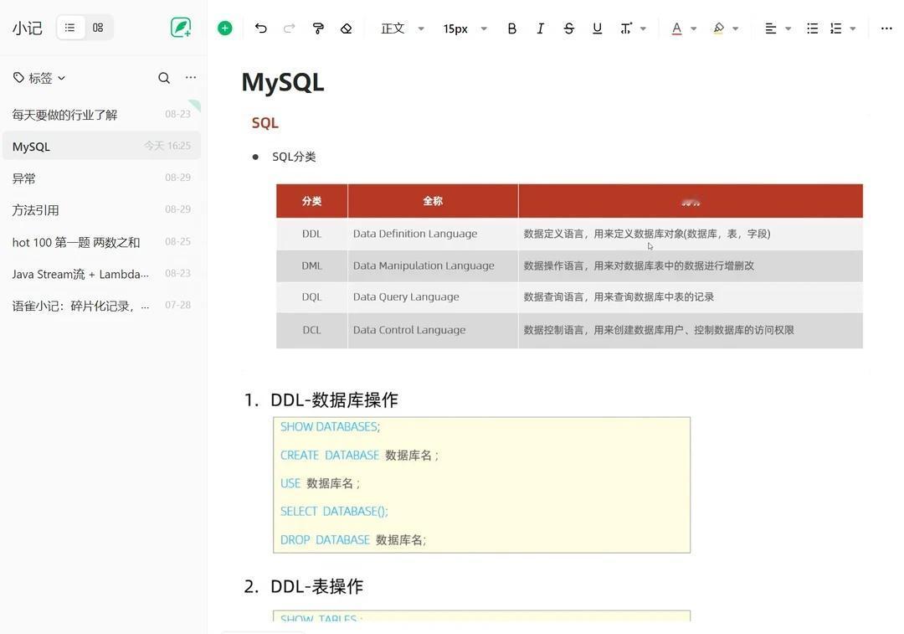Switch to list view in sidebar
904x634 pixels.
(x=69, y=28)
